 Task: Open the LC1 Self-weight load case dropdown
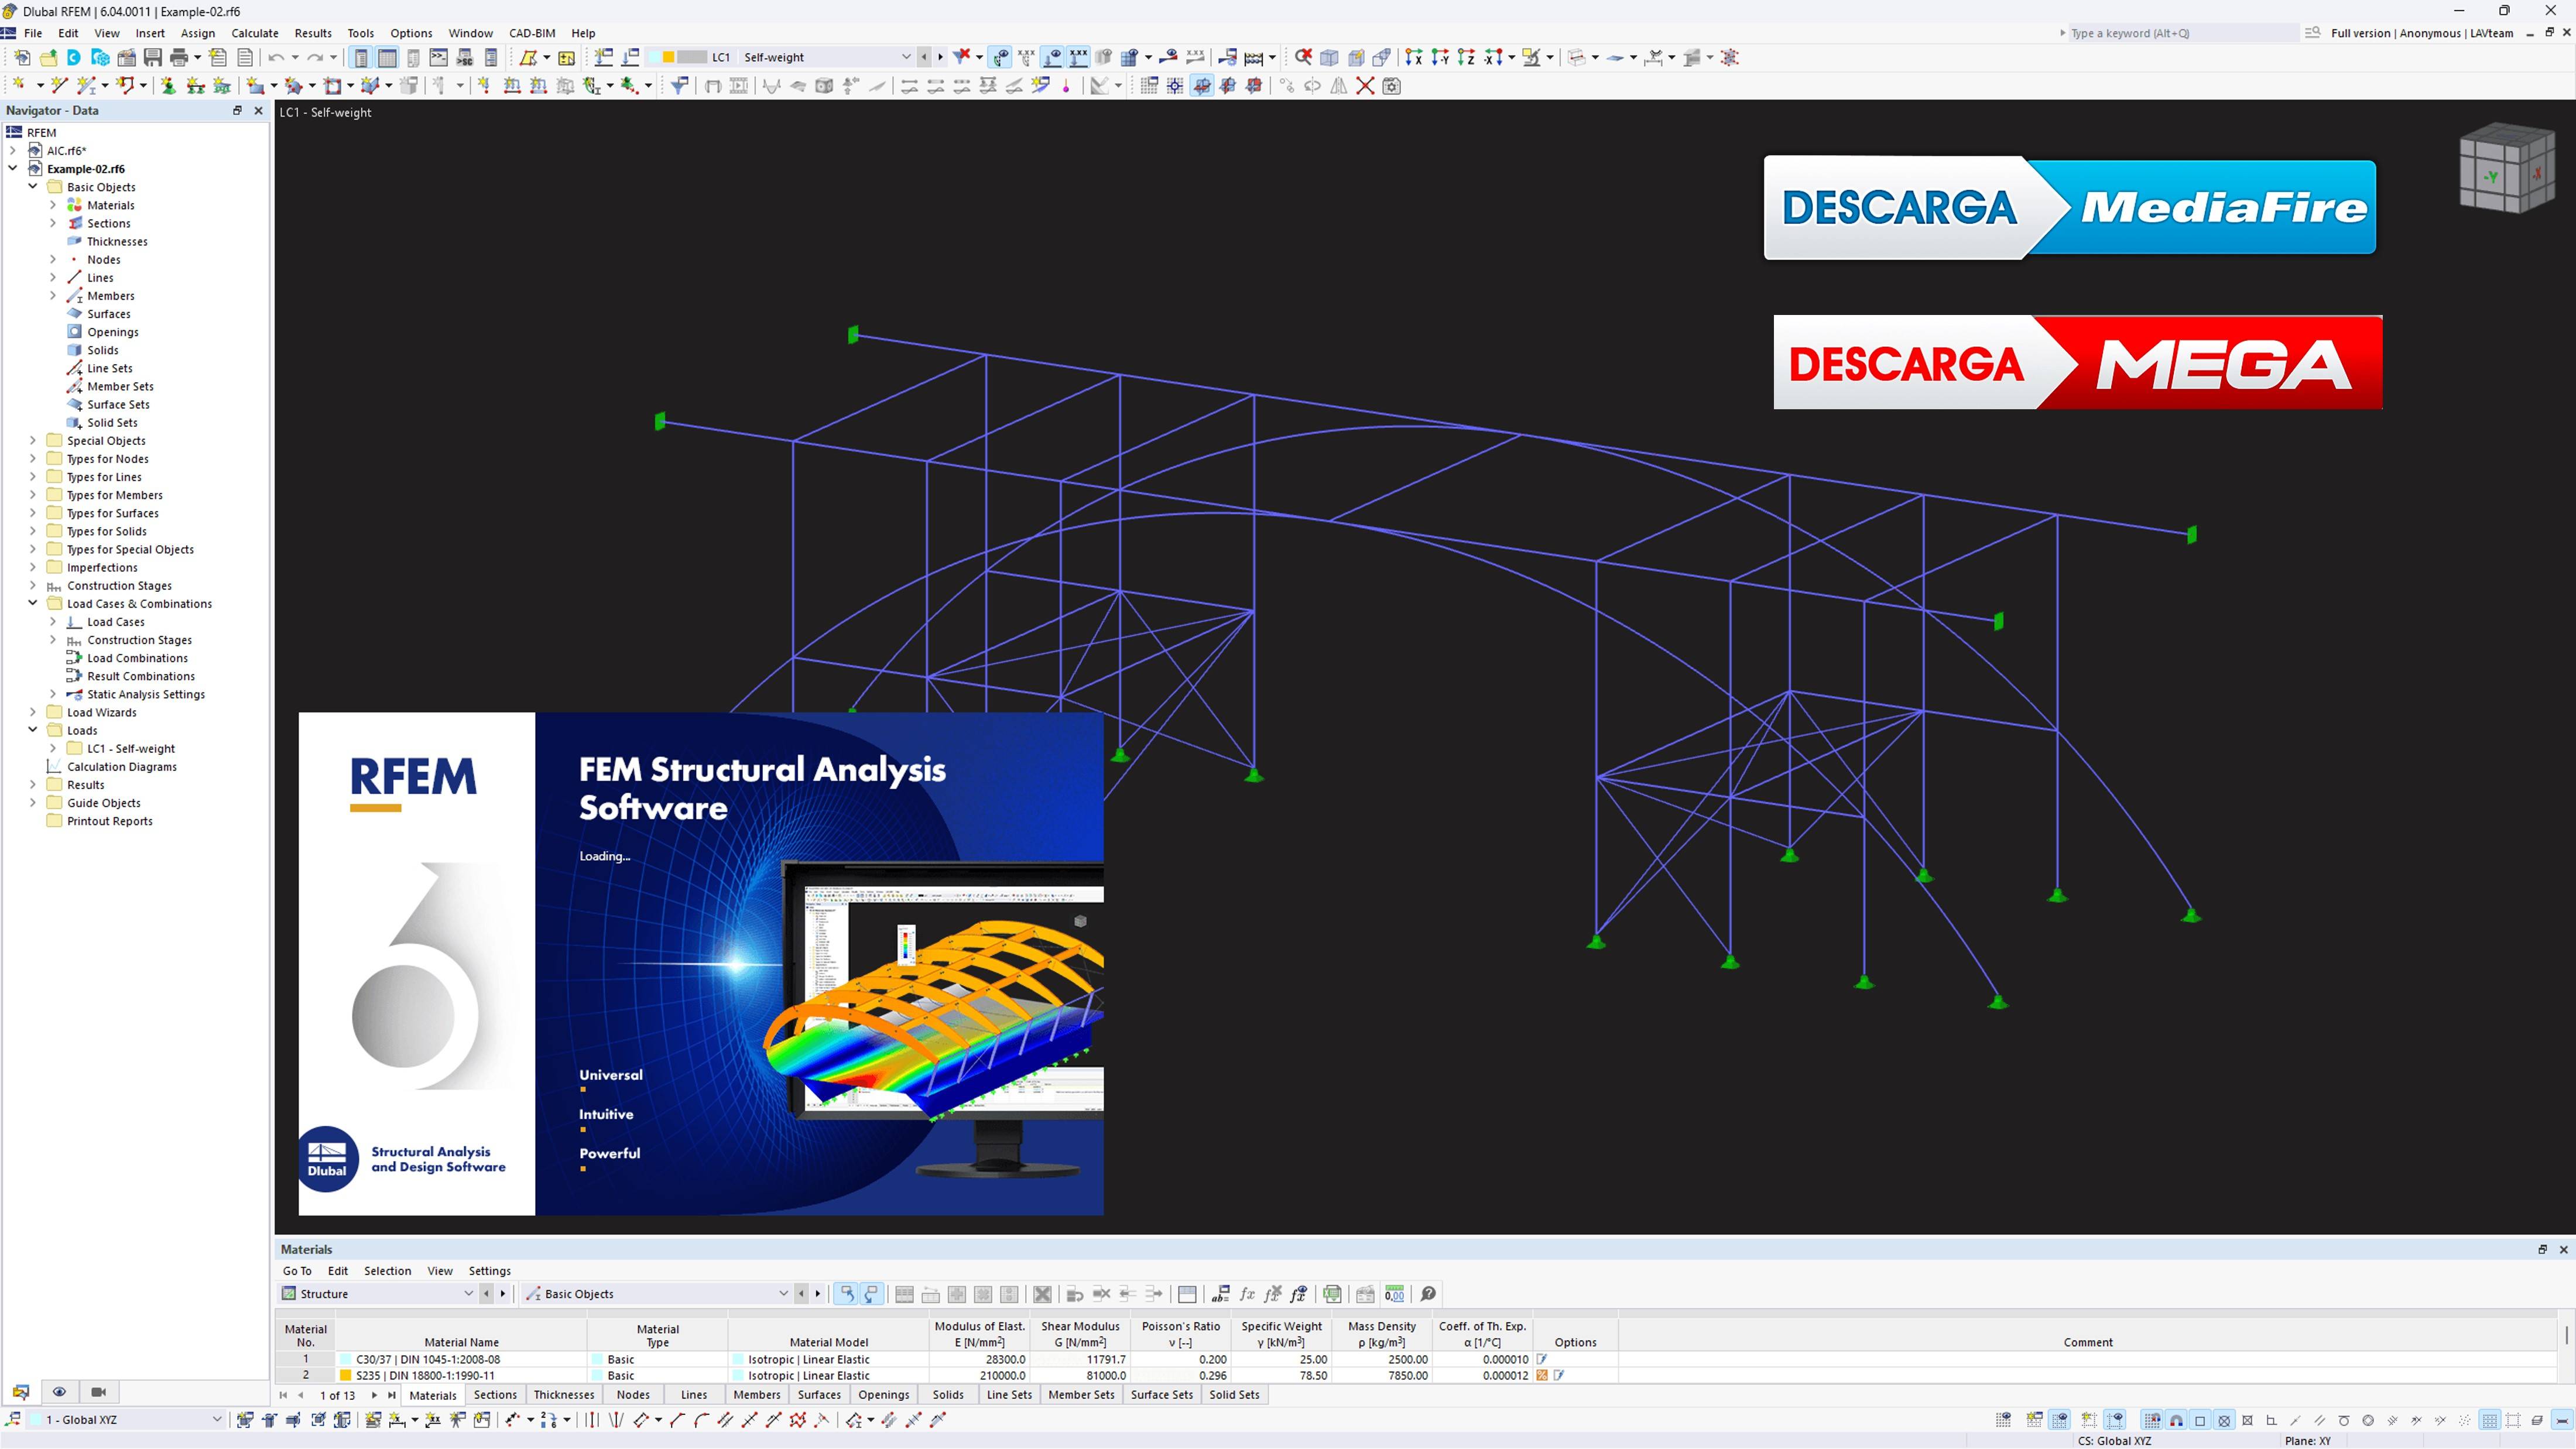[906, 57]
